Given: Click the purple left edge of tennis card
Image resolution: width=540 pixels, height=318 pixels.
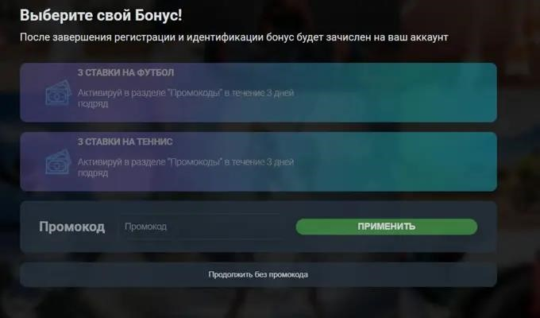Looking at the screenshot, I should click(x=29, y=161).
